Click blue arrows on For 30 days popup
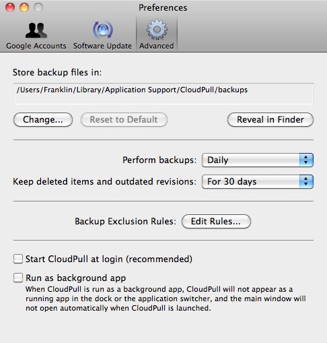 pyautogui.click(x=306, y=181)
